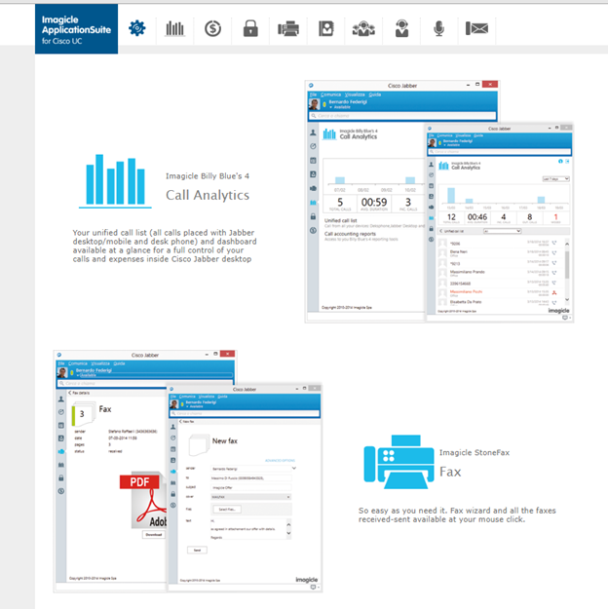Open the Call Analytics bar chart icon
The width and height of the screenshot is (608, 609).
coord(174,28)
